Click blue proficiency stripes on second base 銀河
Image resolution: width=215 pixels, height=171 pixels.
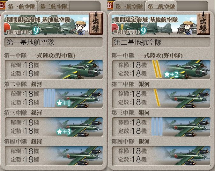point(157,126)
